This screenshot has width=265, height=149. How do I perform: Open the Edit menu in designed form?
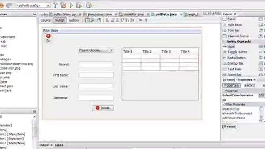coord(54,31)
